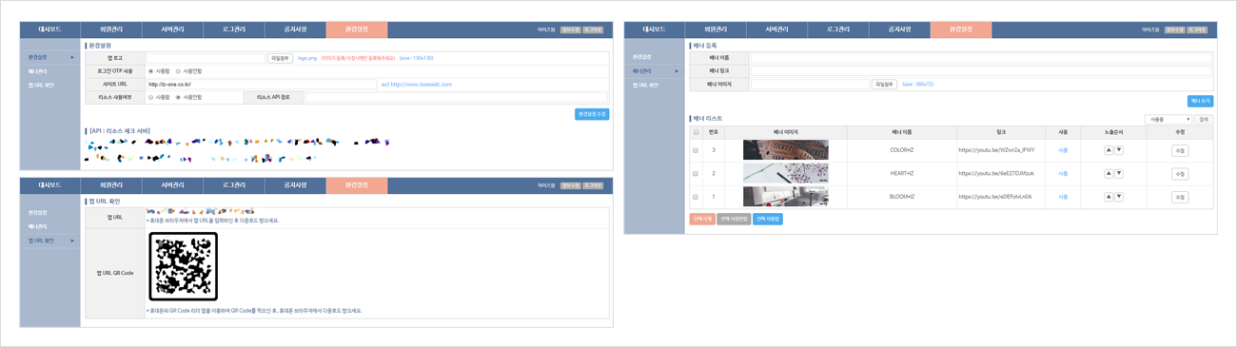Move the COLOR*IZ banner down in order
The height and width of the screenshot is (347, 1237).
tap(1119, 150)
